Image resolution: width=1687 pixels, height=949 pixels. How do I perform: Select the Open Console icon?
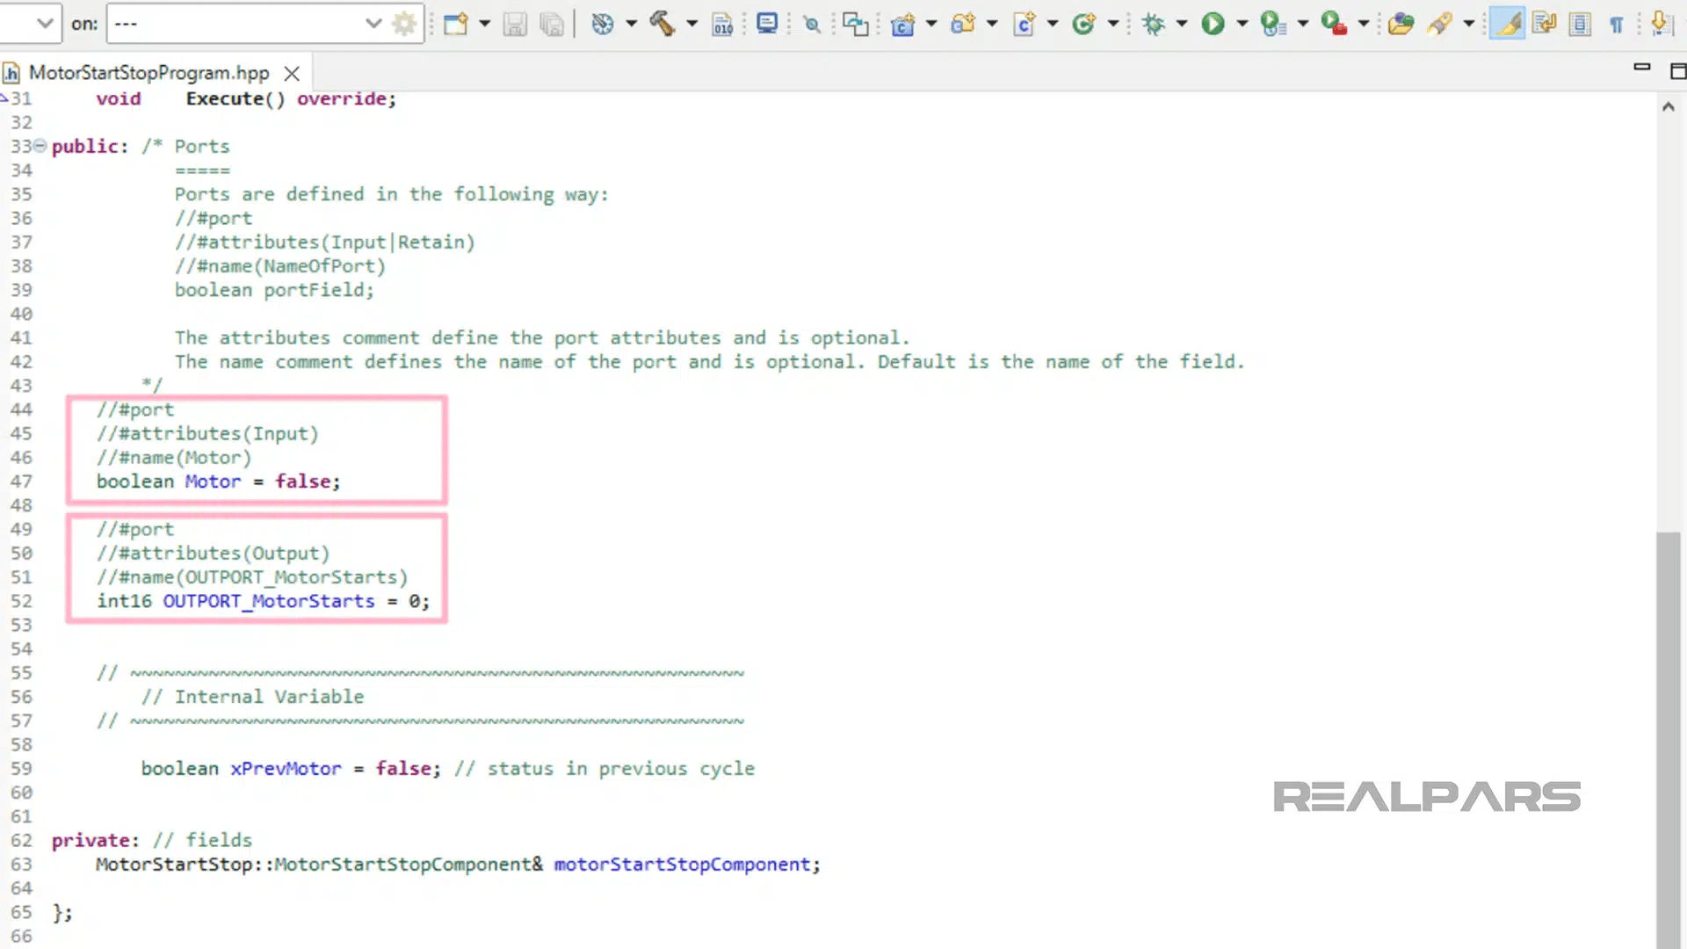click(766, 24)
